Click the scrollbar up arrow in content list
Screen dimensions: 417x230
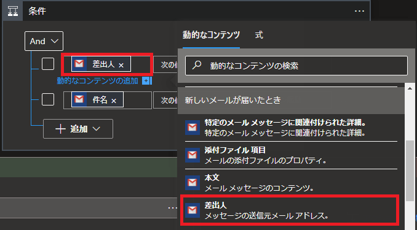(x=410, y=88)
